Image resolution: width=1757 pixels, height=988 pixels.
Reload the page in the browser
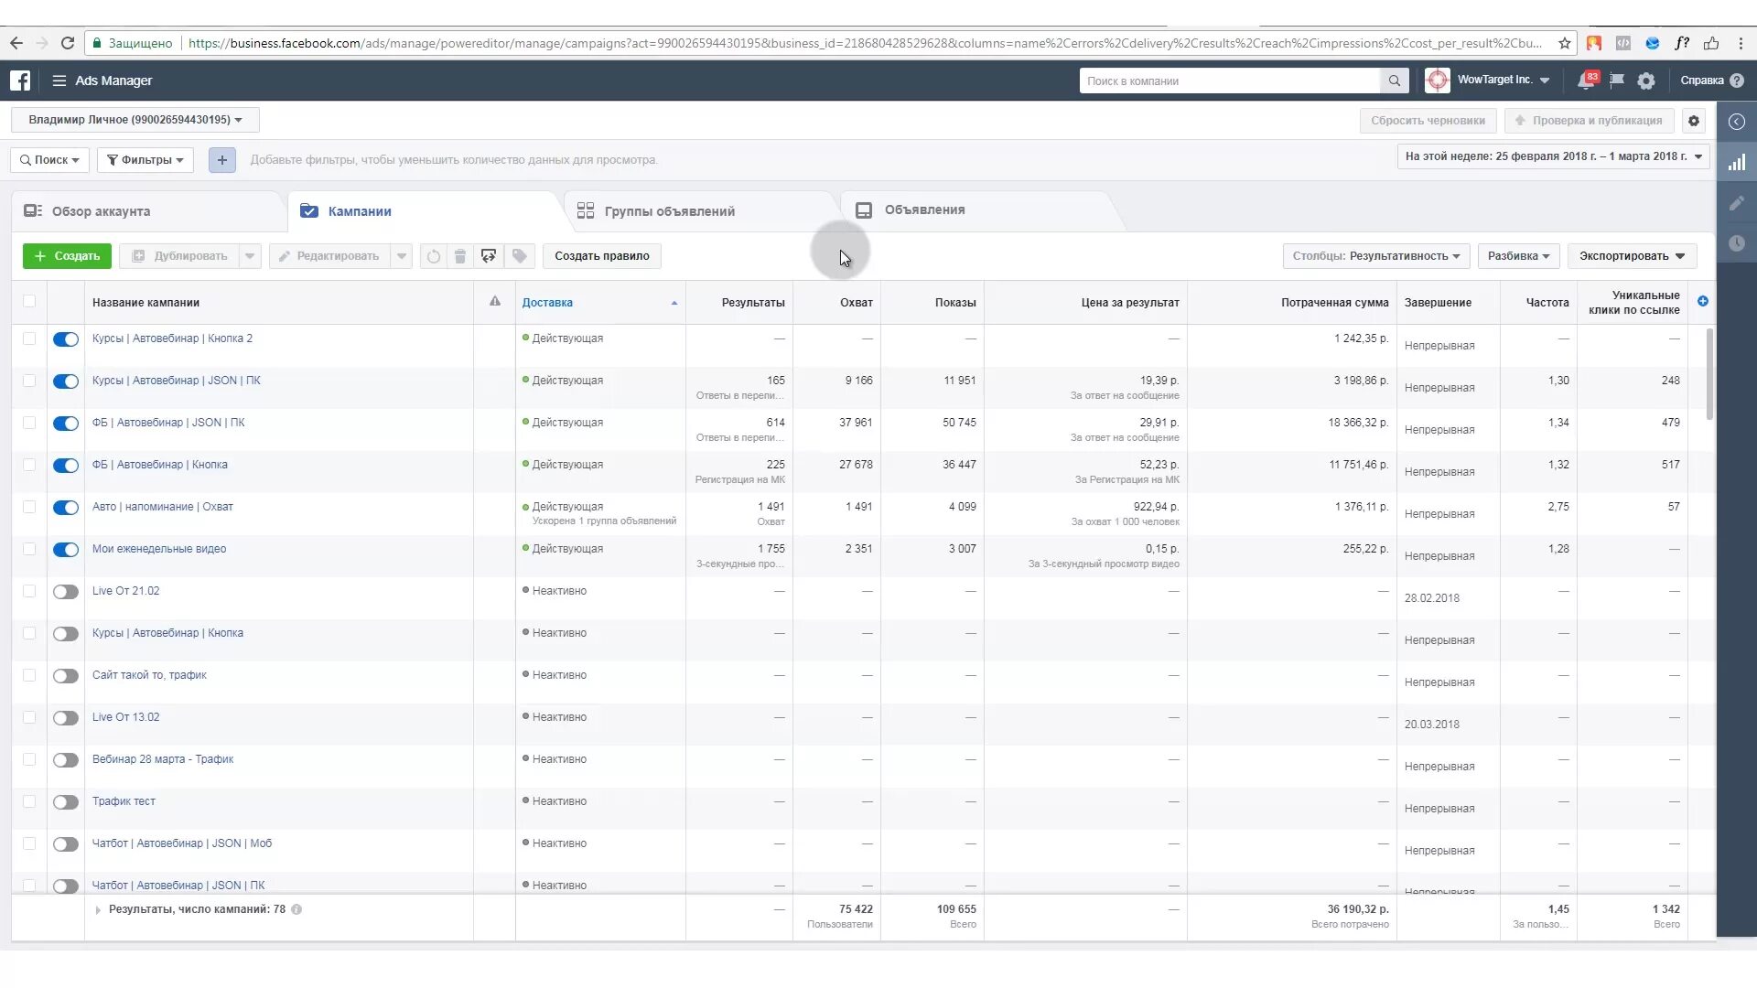click(67, 43)
